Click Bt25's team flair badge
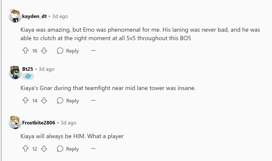The image size is (272, 161). tap(28, 76)
